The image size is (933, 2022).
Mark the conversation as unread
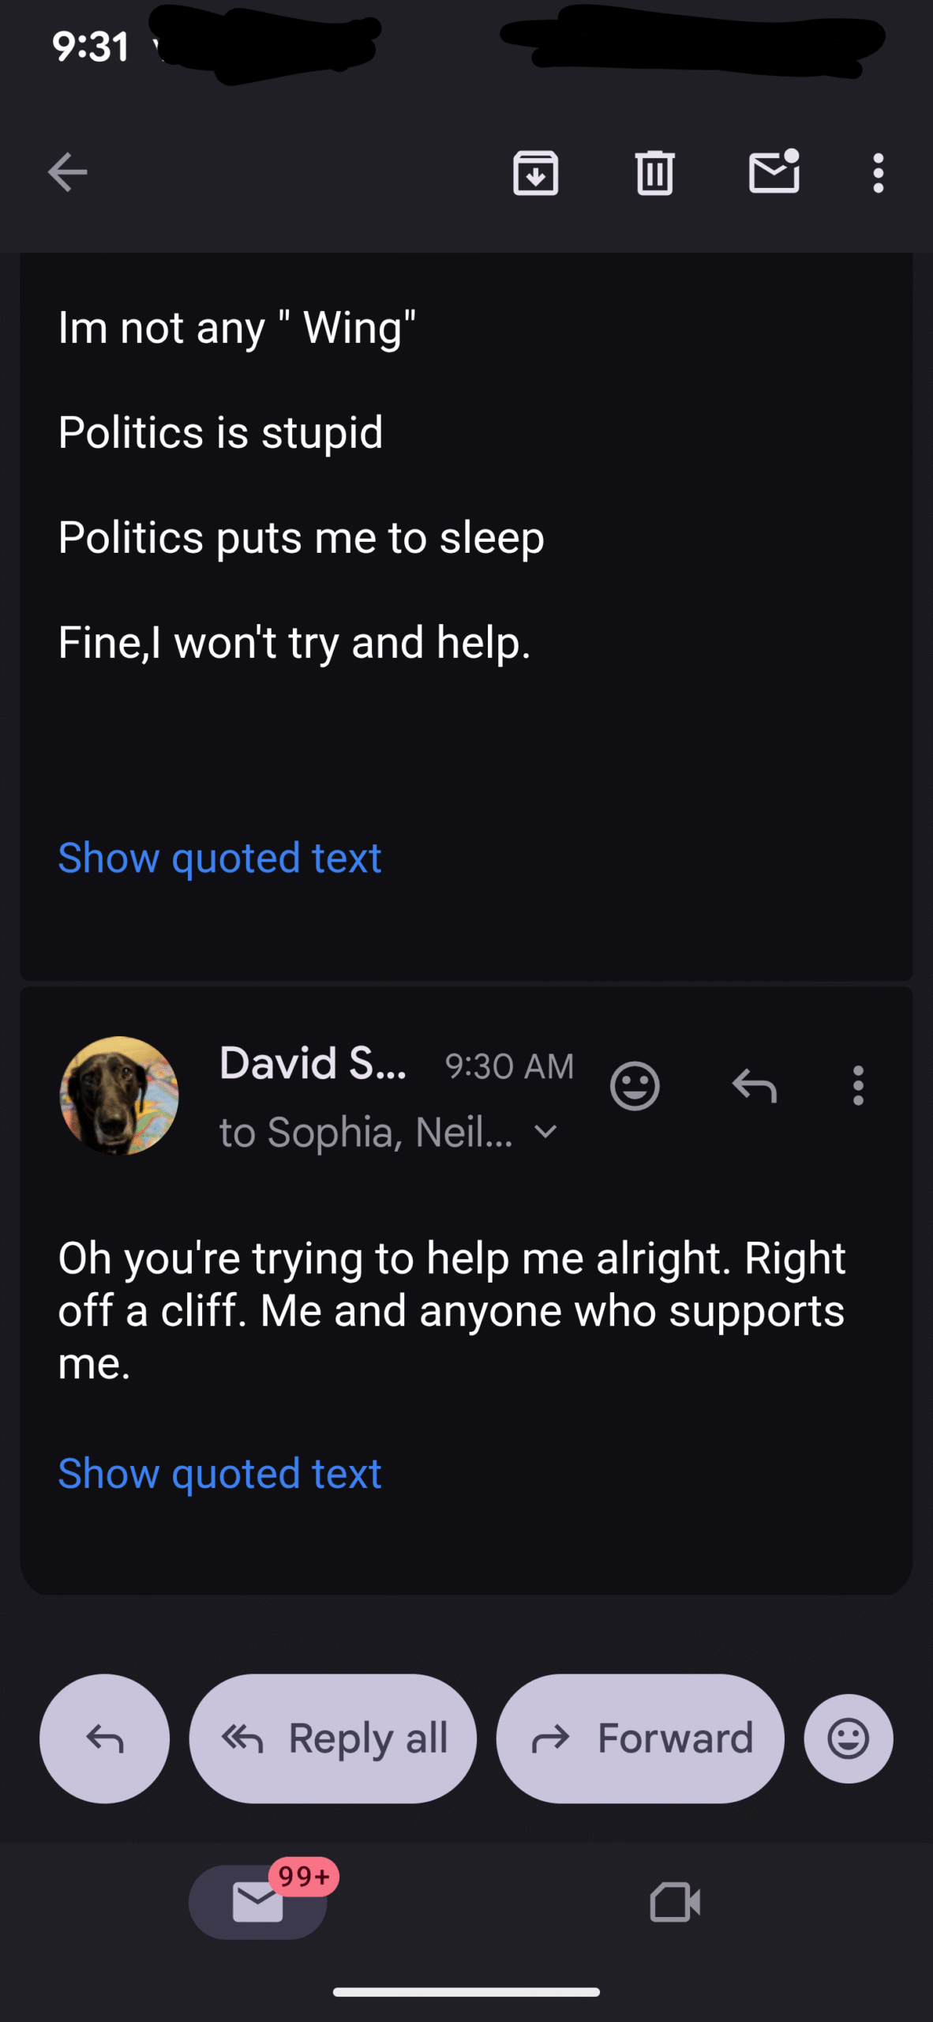click(774, 172)
